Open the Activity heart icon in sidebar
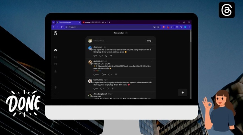This screenshot has width=243, height=135. coord(56,64)
